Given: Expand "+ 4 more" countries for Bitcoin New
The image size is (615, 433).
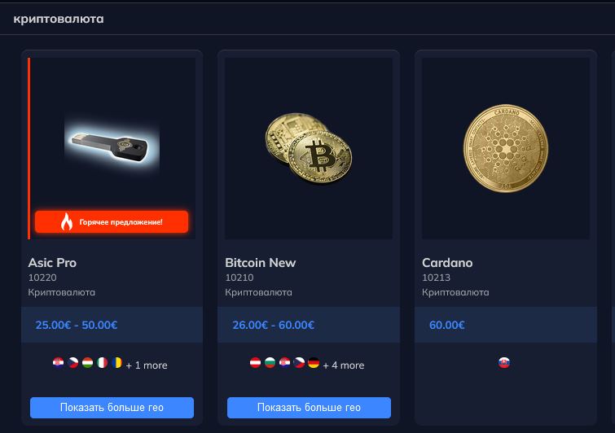Looking at the screenshot, I should click(344, 365).
